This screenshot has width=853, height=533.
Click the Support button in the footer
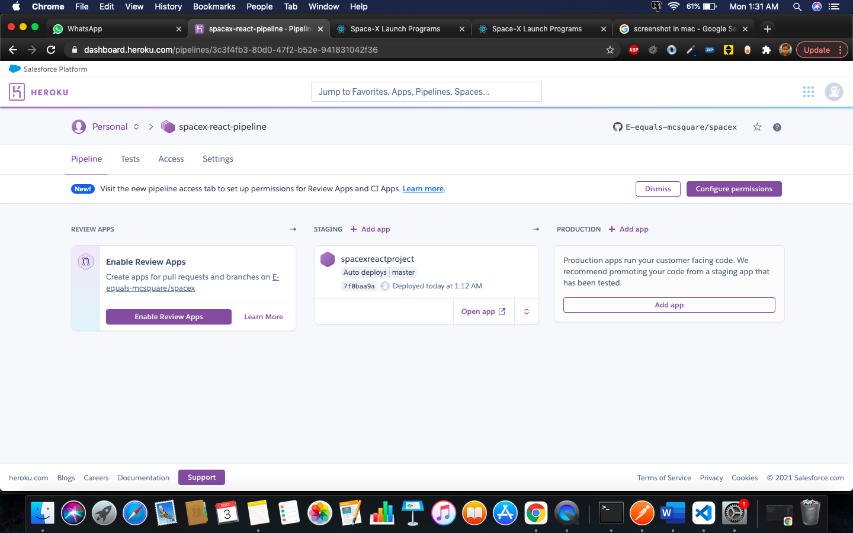[201, 477]
